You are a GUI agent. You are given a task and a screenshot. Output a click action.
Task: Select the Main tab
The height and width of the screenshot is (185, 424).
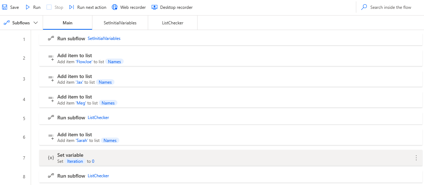coord(67,23)
